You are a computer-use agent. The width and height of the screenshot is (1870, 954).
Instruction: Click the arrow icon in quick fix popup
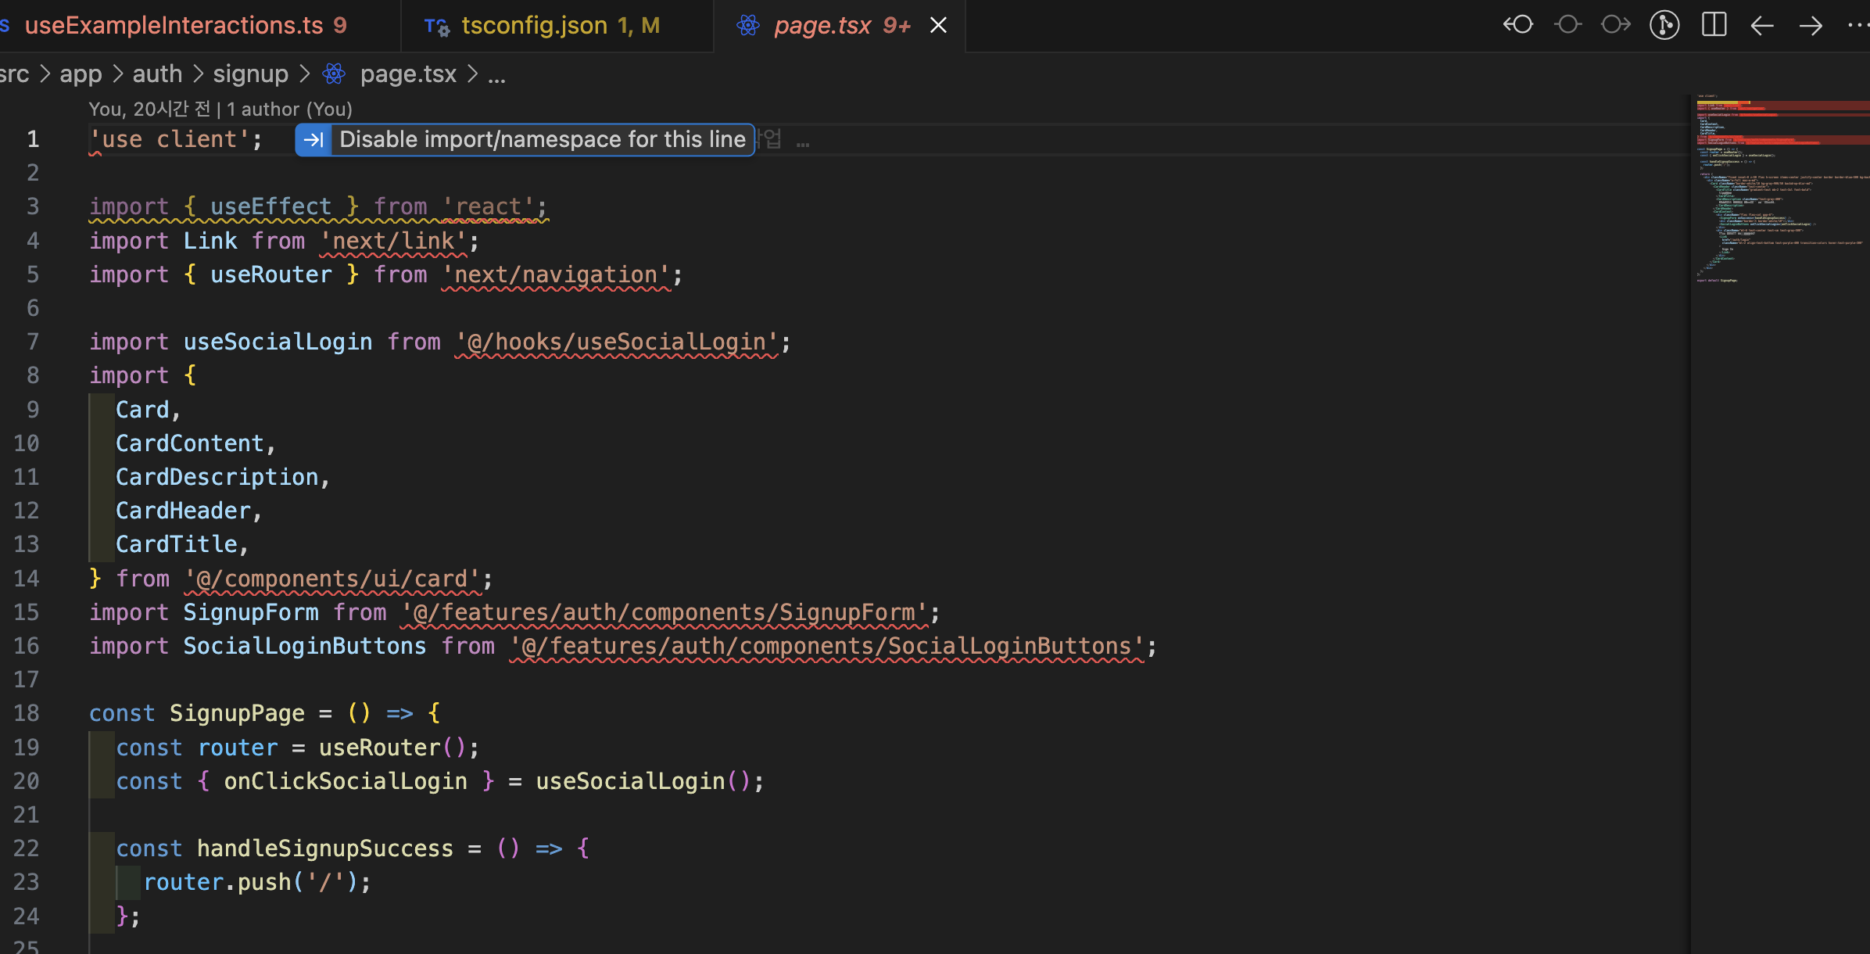[x=313, y=140]
